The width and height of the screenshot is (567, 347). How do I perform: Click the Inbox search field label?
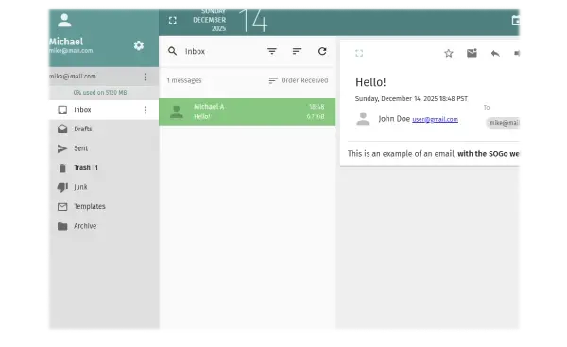(x=195, y=51)
